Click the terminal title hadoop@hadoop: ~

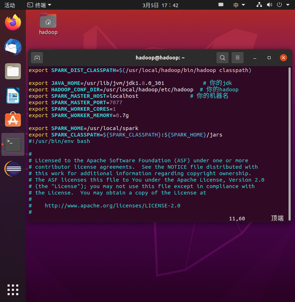click(160, 58)
